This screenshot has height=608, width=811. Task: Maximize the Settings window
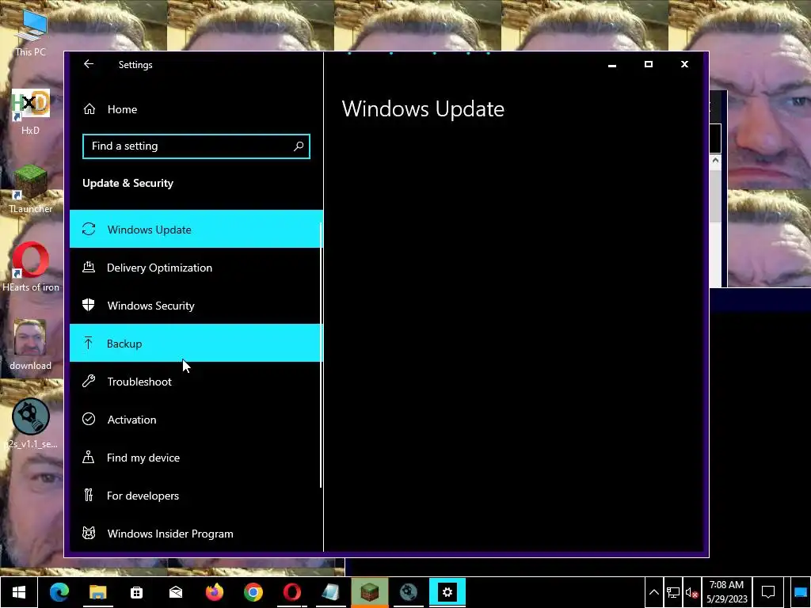click(x=648, y=65)
